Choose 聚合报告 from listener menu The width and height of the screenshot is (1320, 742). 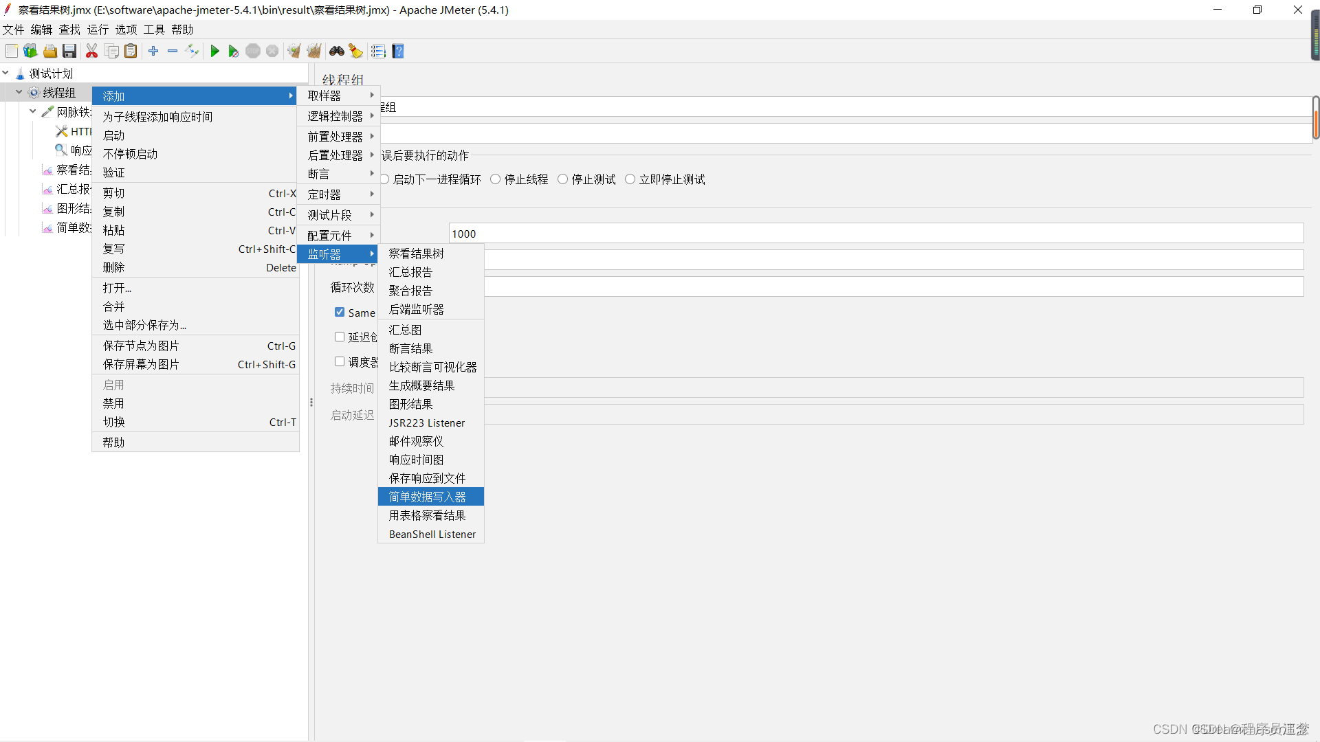[x=411, y=291]
